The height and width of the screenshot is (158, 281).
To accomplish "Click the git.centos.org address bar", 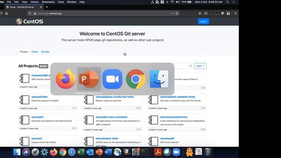I will [103, 14].
